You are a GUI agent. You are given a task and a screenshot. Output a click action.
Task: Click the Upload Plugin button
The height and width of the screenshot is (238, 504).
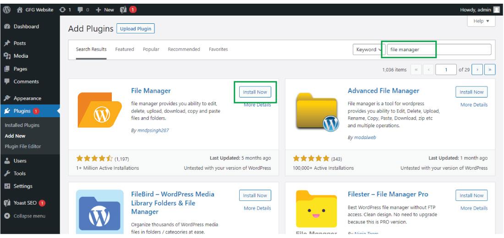(x=135, y=28)
